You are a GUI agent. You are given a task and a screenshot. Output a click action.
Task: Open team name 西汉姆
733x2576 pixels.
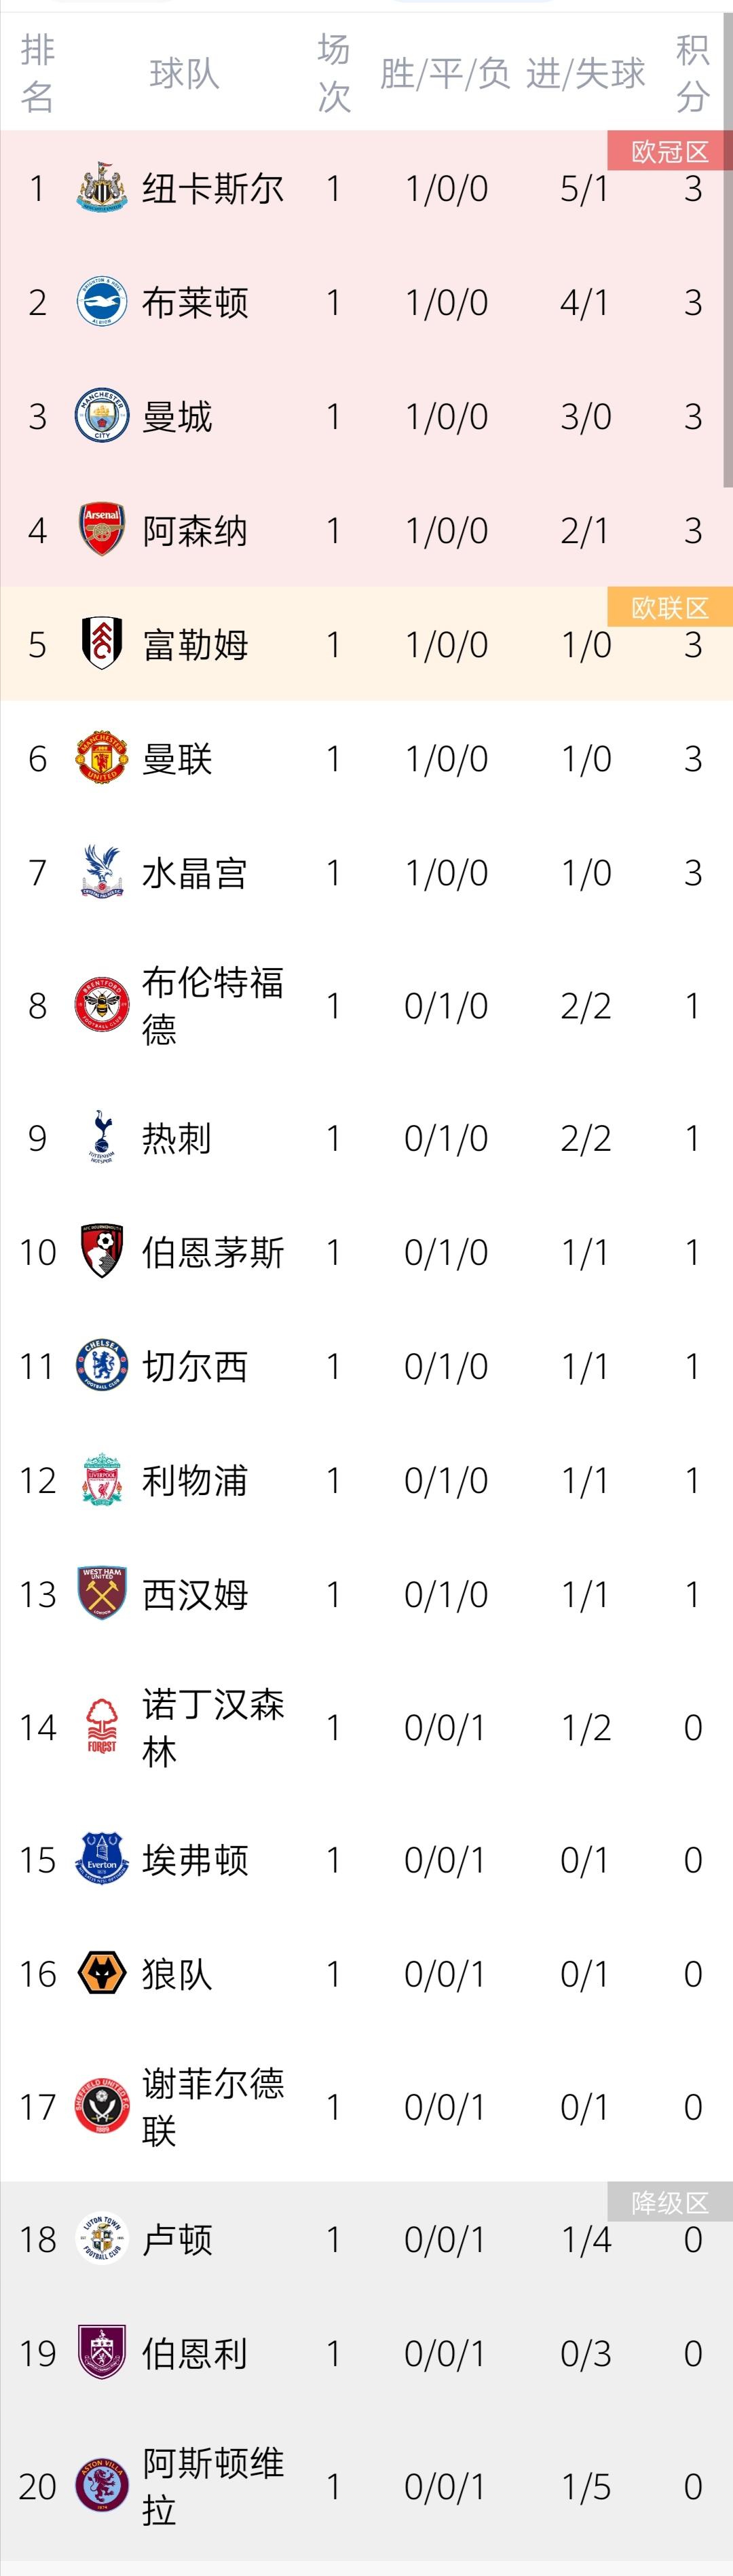(x=195, y=1594)
